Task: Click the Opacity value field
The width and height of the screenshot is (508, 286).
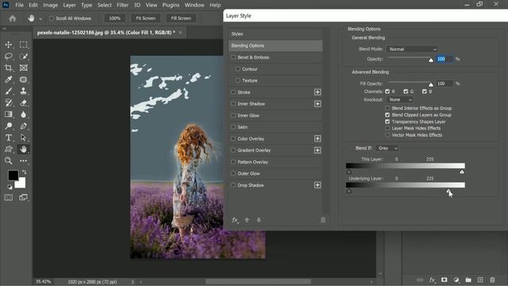Action: [x=444, y=59]
